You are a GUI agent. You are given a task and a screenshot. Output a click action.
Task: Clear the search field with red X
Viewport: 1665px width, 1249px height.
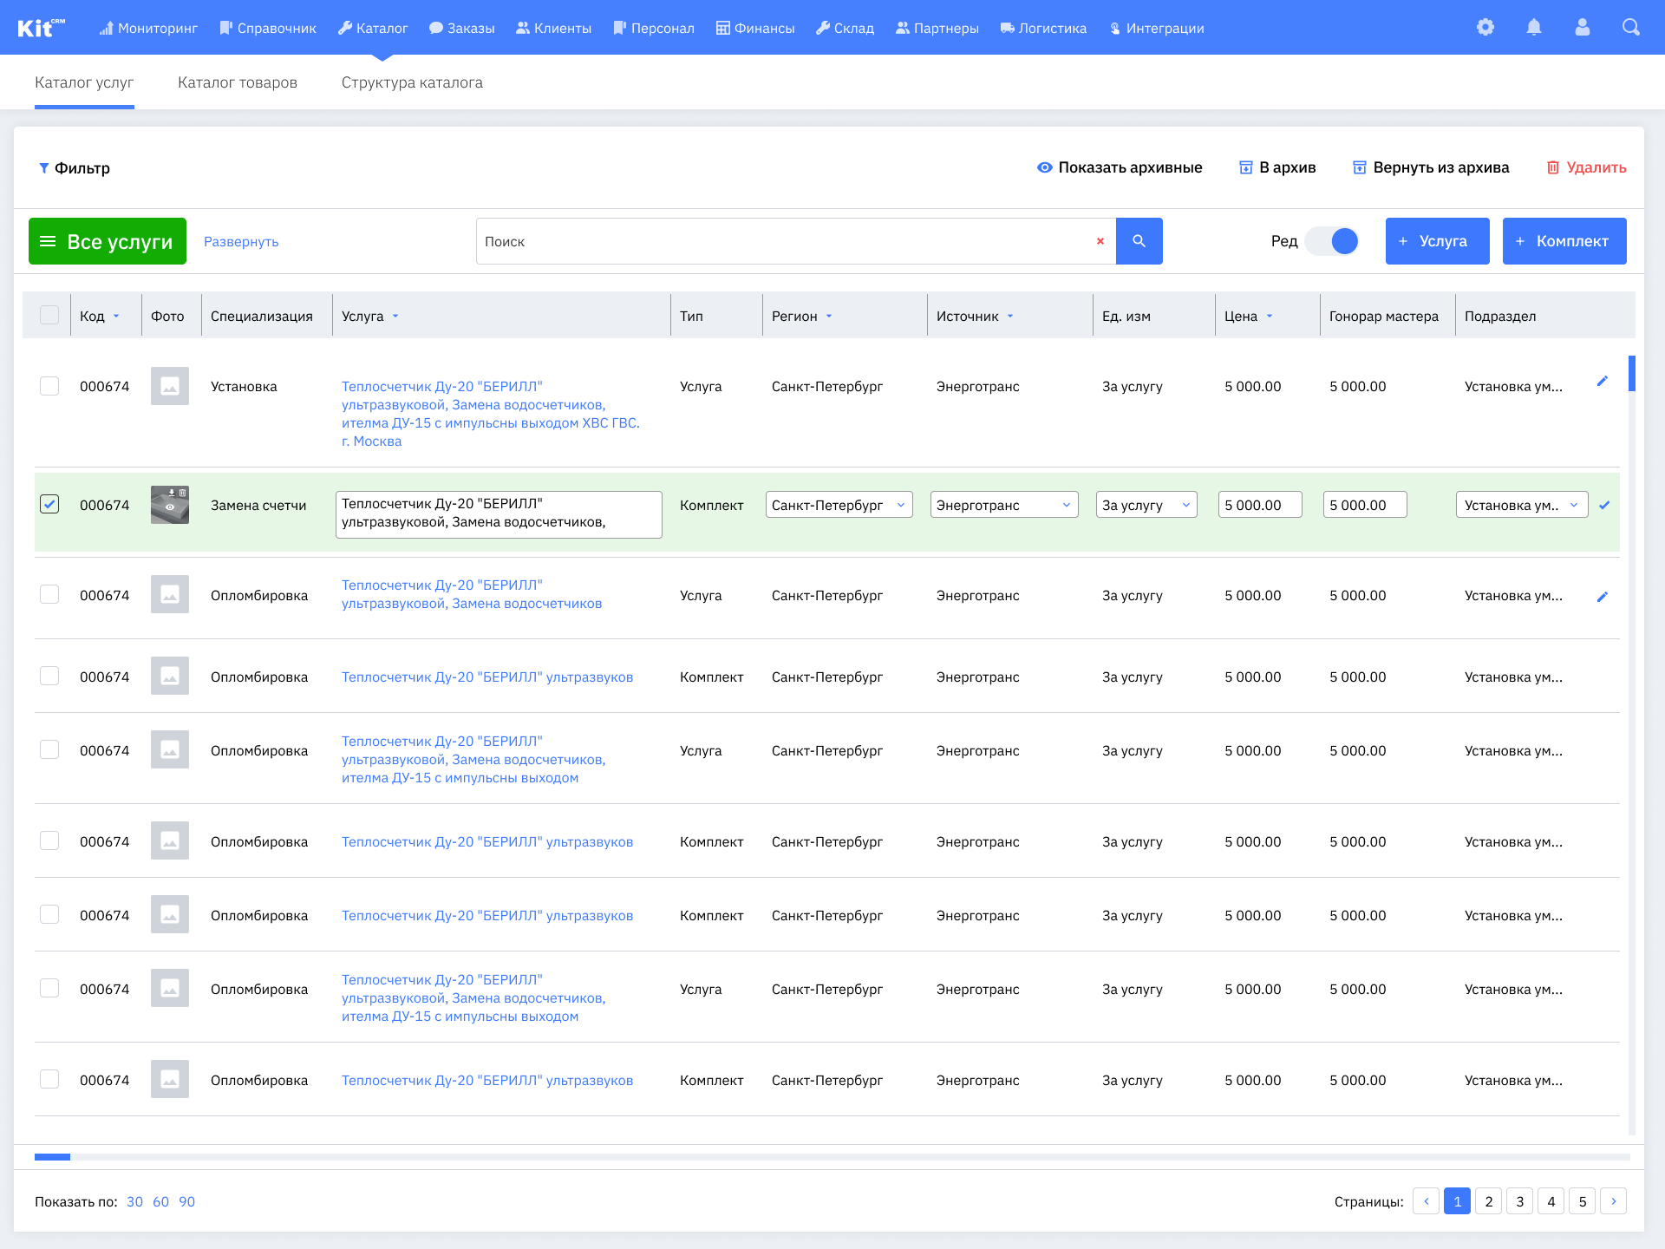[1100, 241]
